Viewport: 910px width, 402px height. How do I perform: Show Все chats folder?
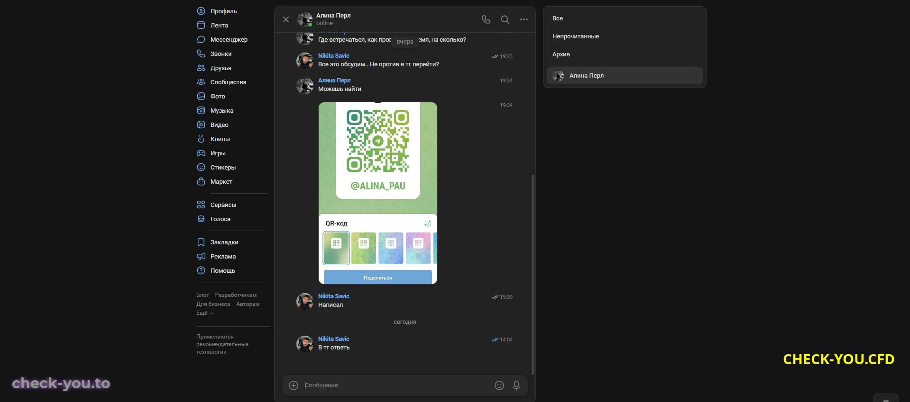(558, 18)
